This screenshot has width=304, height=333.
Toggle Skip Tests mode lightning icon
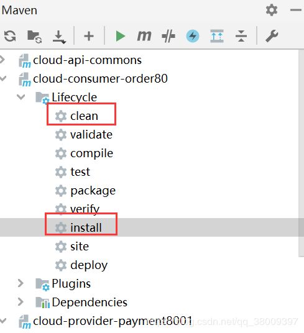click(x=193, y=36)
